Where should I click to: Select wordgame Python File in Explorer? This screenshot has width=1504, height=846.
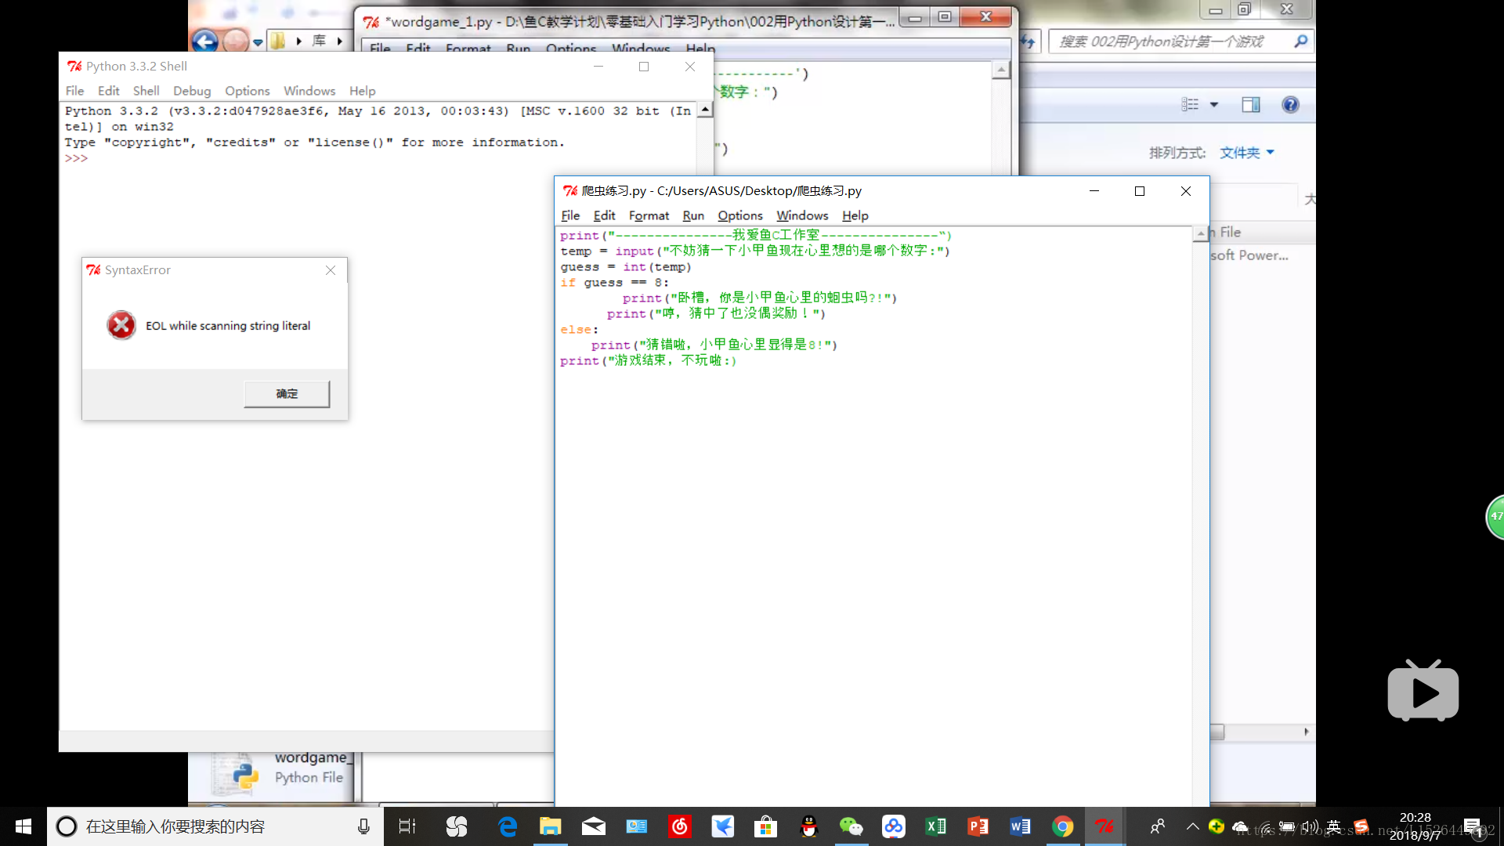pos(282,769)
